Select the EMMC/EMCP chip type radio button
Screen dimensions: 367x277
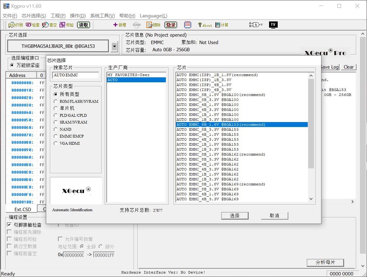(x=56, y=136)
